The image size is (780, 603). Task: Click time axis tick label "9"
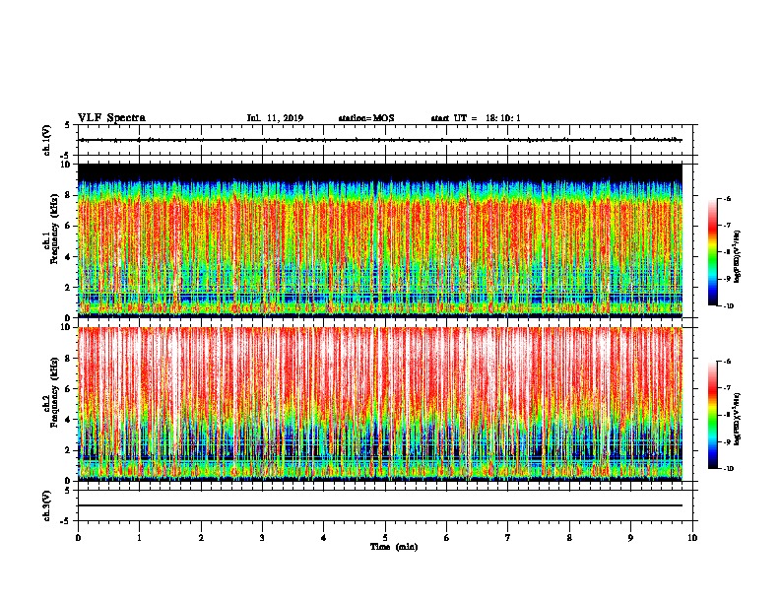click(x=630, y=538)
